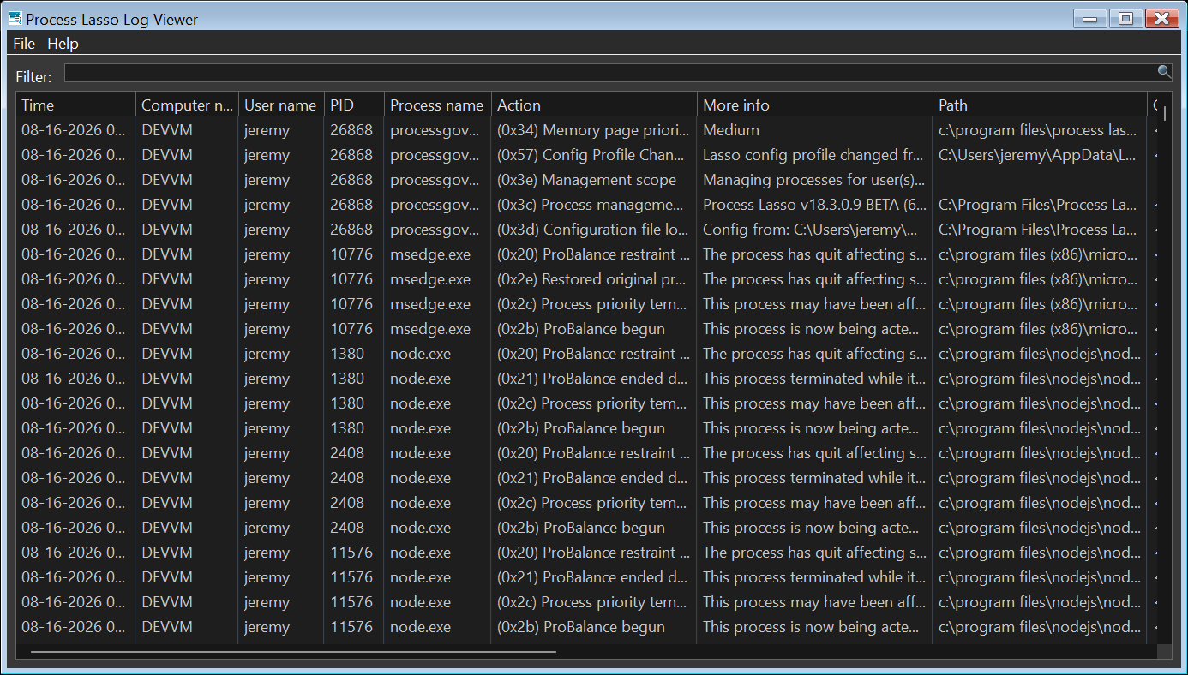Select the PID 11576 "(0x20) ProBalance restraint" cell
The height and width of the screenshot is (675, 1188).
click(593, 553)
